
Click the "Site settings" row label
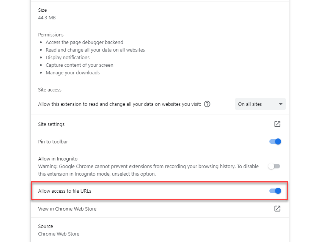point(51,124)
